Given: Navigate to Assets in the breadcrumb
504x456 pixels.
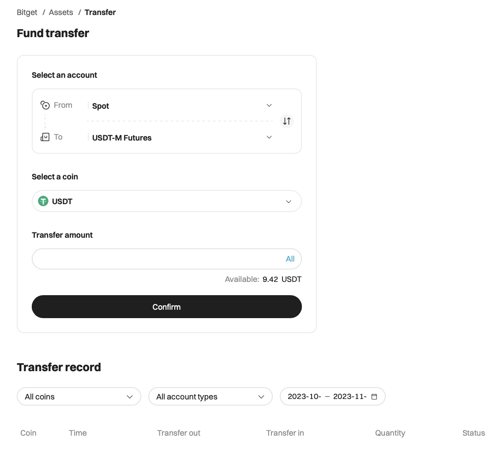Looking at the screenshot, I should pos(61,12).
